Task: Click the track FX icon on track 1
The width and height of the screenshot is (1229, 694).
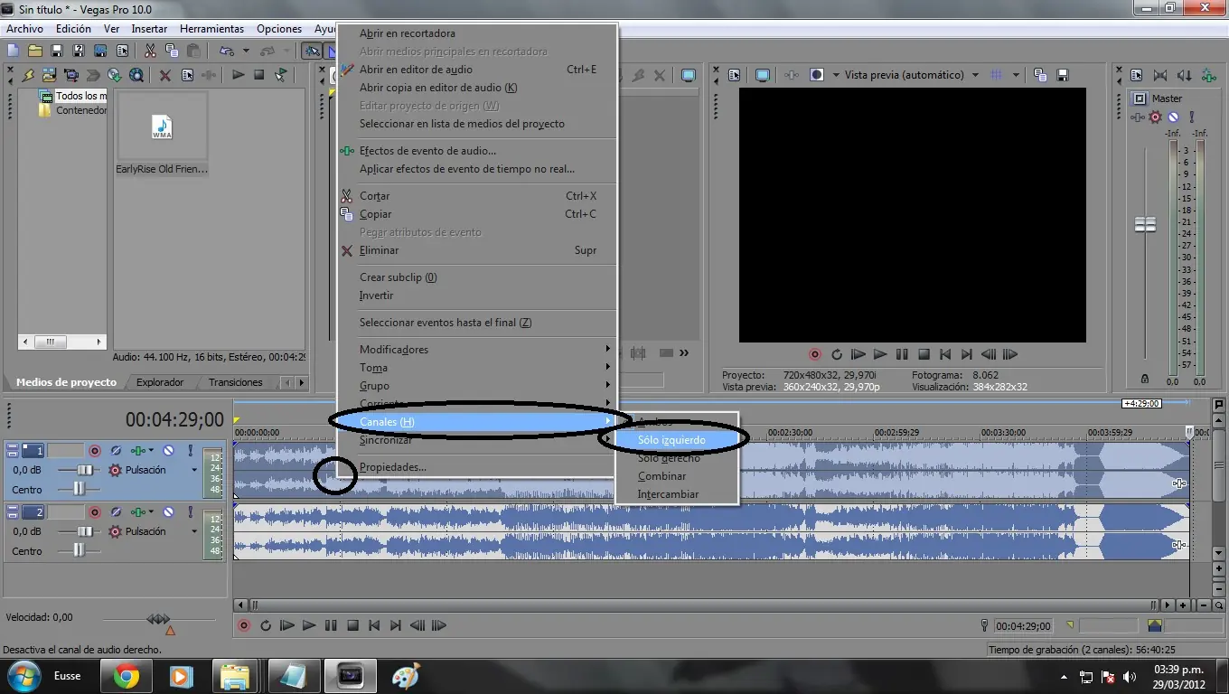Action: pyautogui.click(x=137, y=450)
